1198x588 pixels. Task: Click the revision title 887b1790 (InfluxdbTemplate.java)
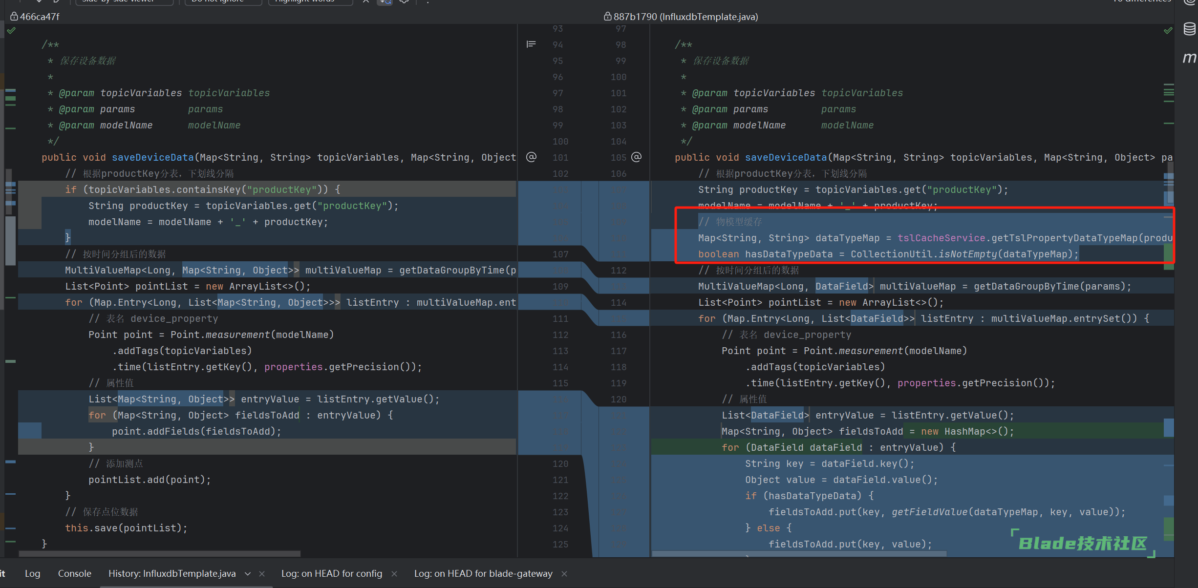686,17
